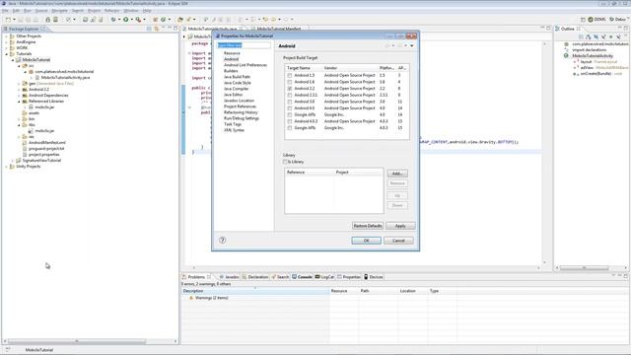631x355 pixels.
Task: Select Android Lint Preferences in properties list
Action: click(x=245, y=65)
